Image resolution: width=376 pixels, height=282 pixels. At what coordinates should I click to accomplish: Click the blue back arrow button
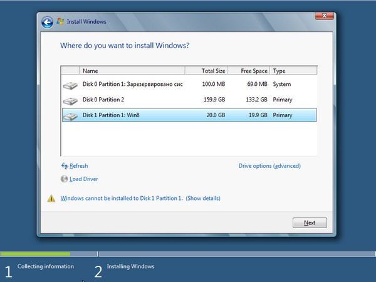pyautogui.click(x=47, y=22)
